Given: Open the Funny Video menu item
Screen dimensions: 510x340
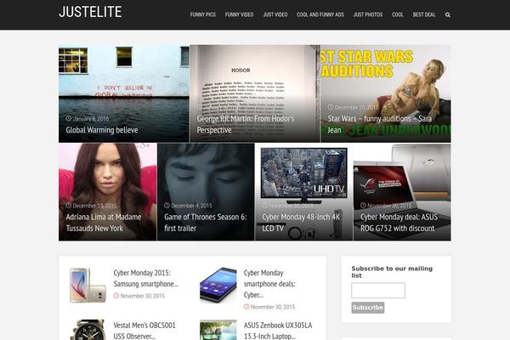Looking at the screenshot, I should [x=239, y=14].
